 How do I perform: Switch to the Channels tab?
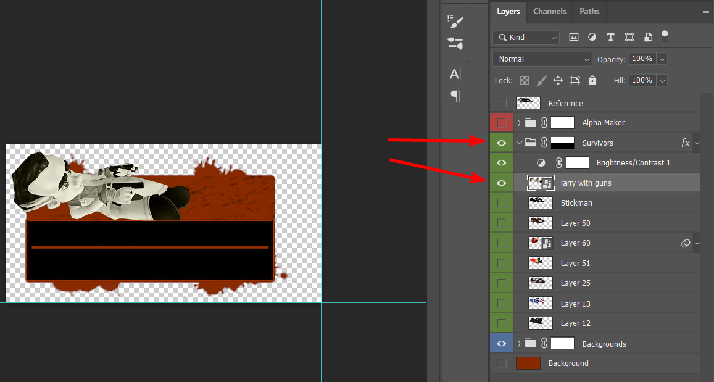point(550,12)
